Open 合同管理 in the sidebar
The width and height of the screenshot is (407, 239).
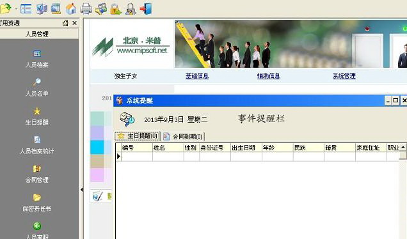point(37,174)
